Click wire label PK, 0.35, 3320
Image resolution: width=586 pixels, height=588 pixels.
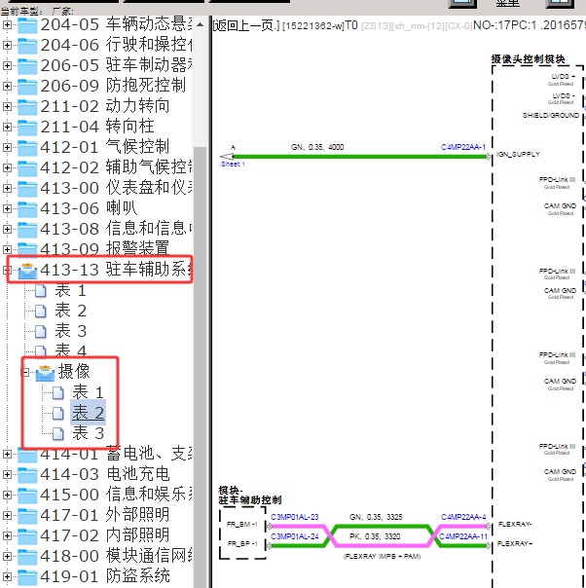[x=375, y=537]
